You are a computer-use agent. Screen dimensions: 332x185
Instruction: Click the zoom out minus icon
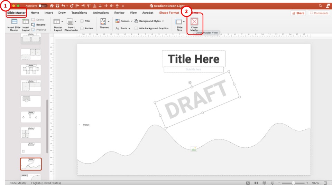pos(279,183)
